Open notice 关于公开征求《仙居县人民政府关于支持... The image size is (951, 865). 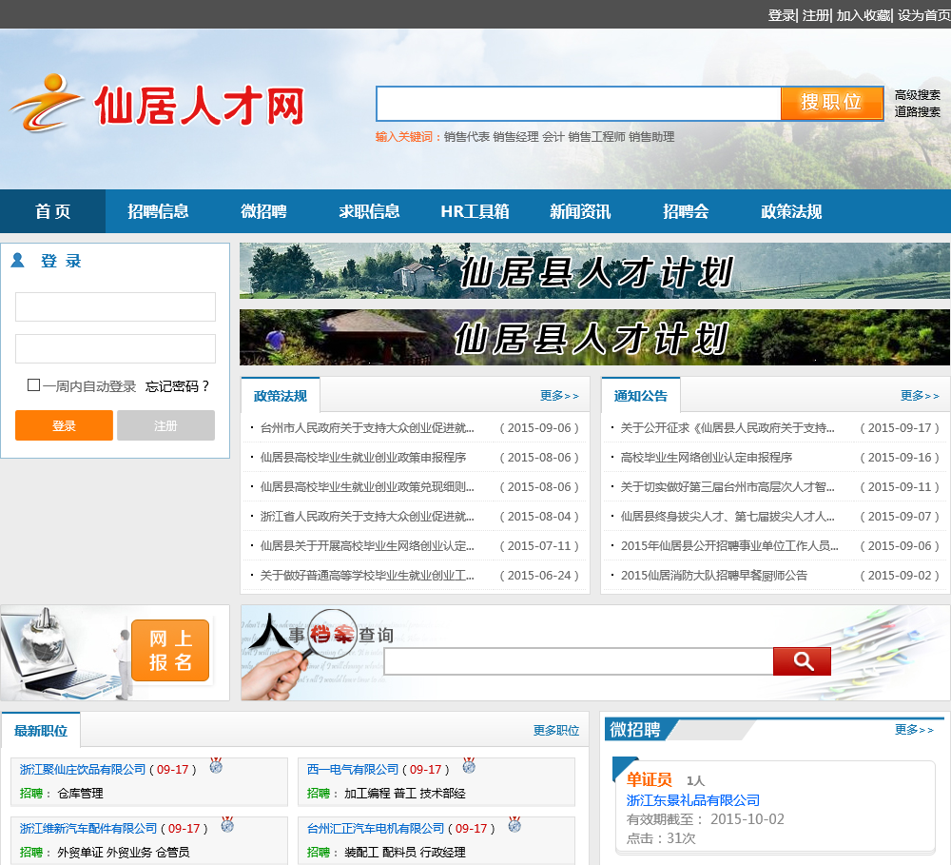[728, 428]
